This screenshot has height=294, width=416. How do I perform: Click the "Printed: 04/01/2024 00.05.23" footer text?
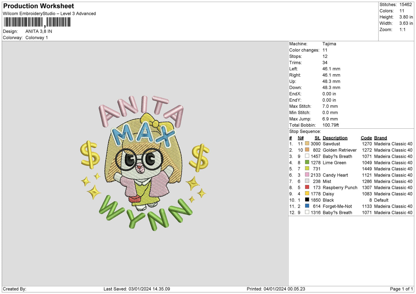[x=276, y=289]
